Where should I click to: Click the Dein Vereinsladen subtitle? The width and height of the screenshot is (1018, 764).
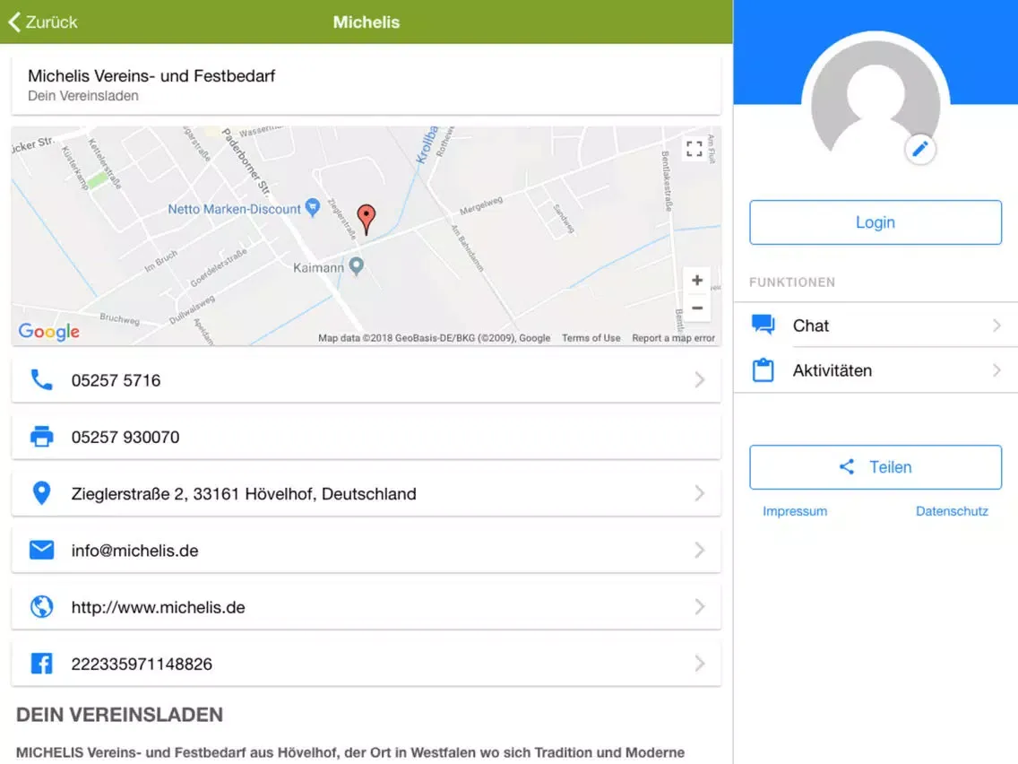83,95
